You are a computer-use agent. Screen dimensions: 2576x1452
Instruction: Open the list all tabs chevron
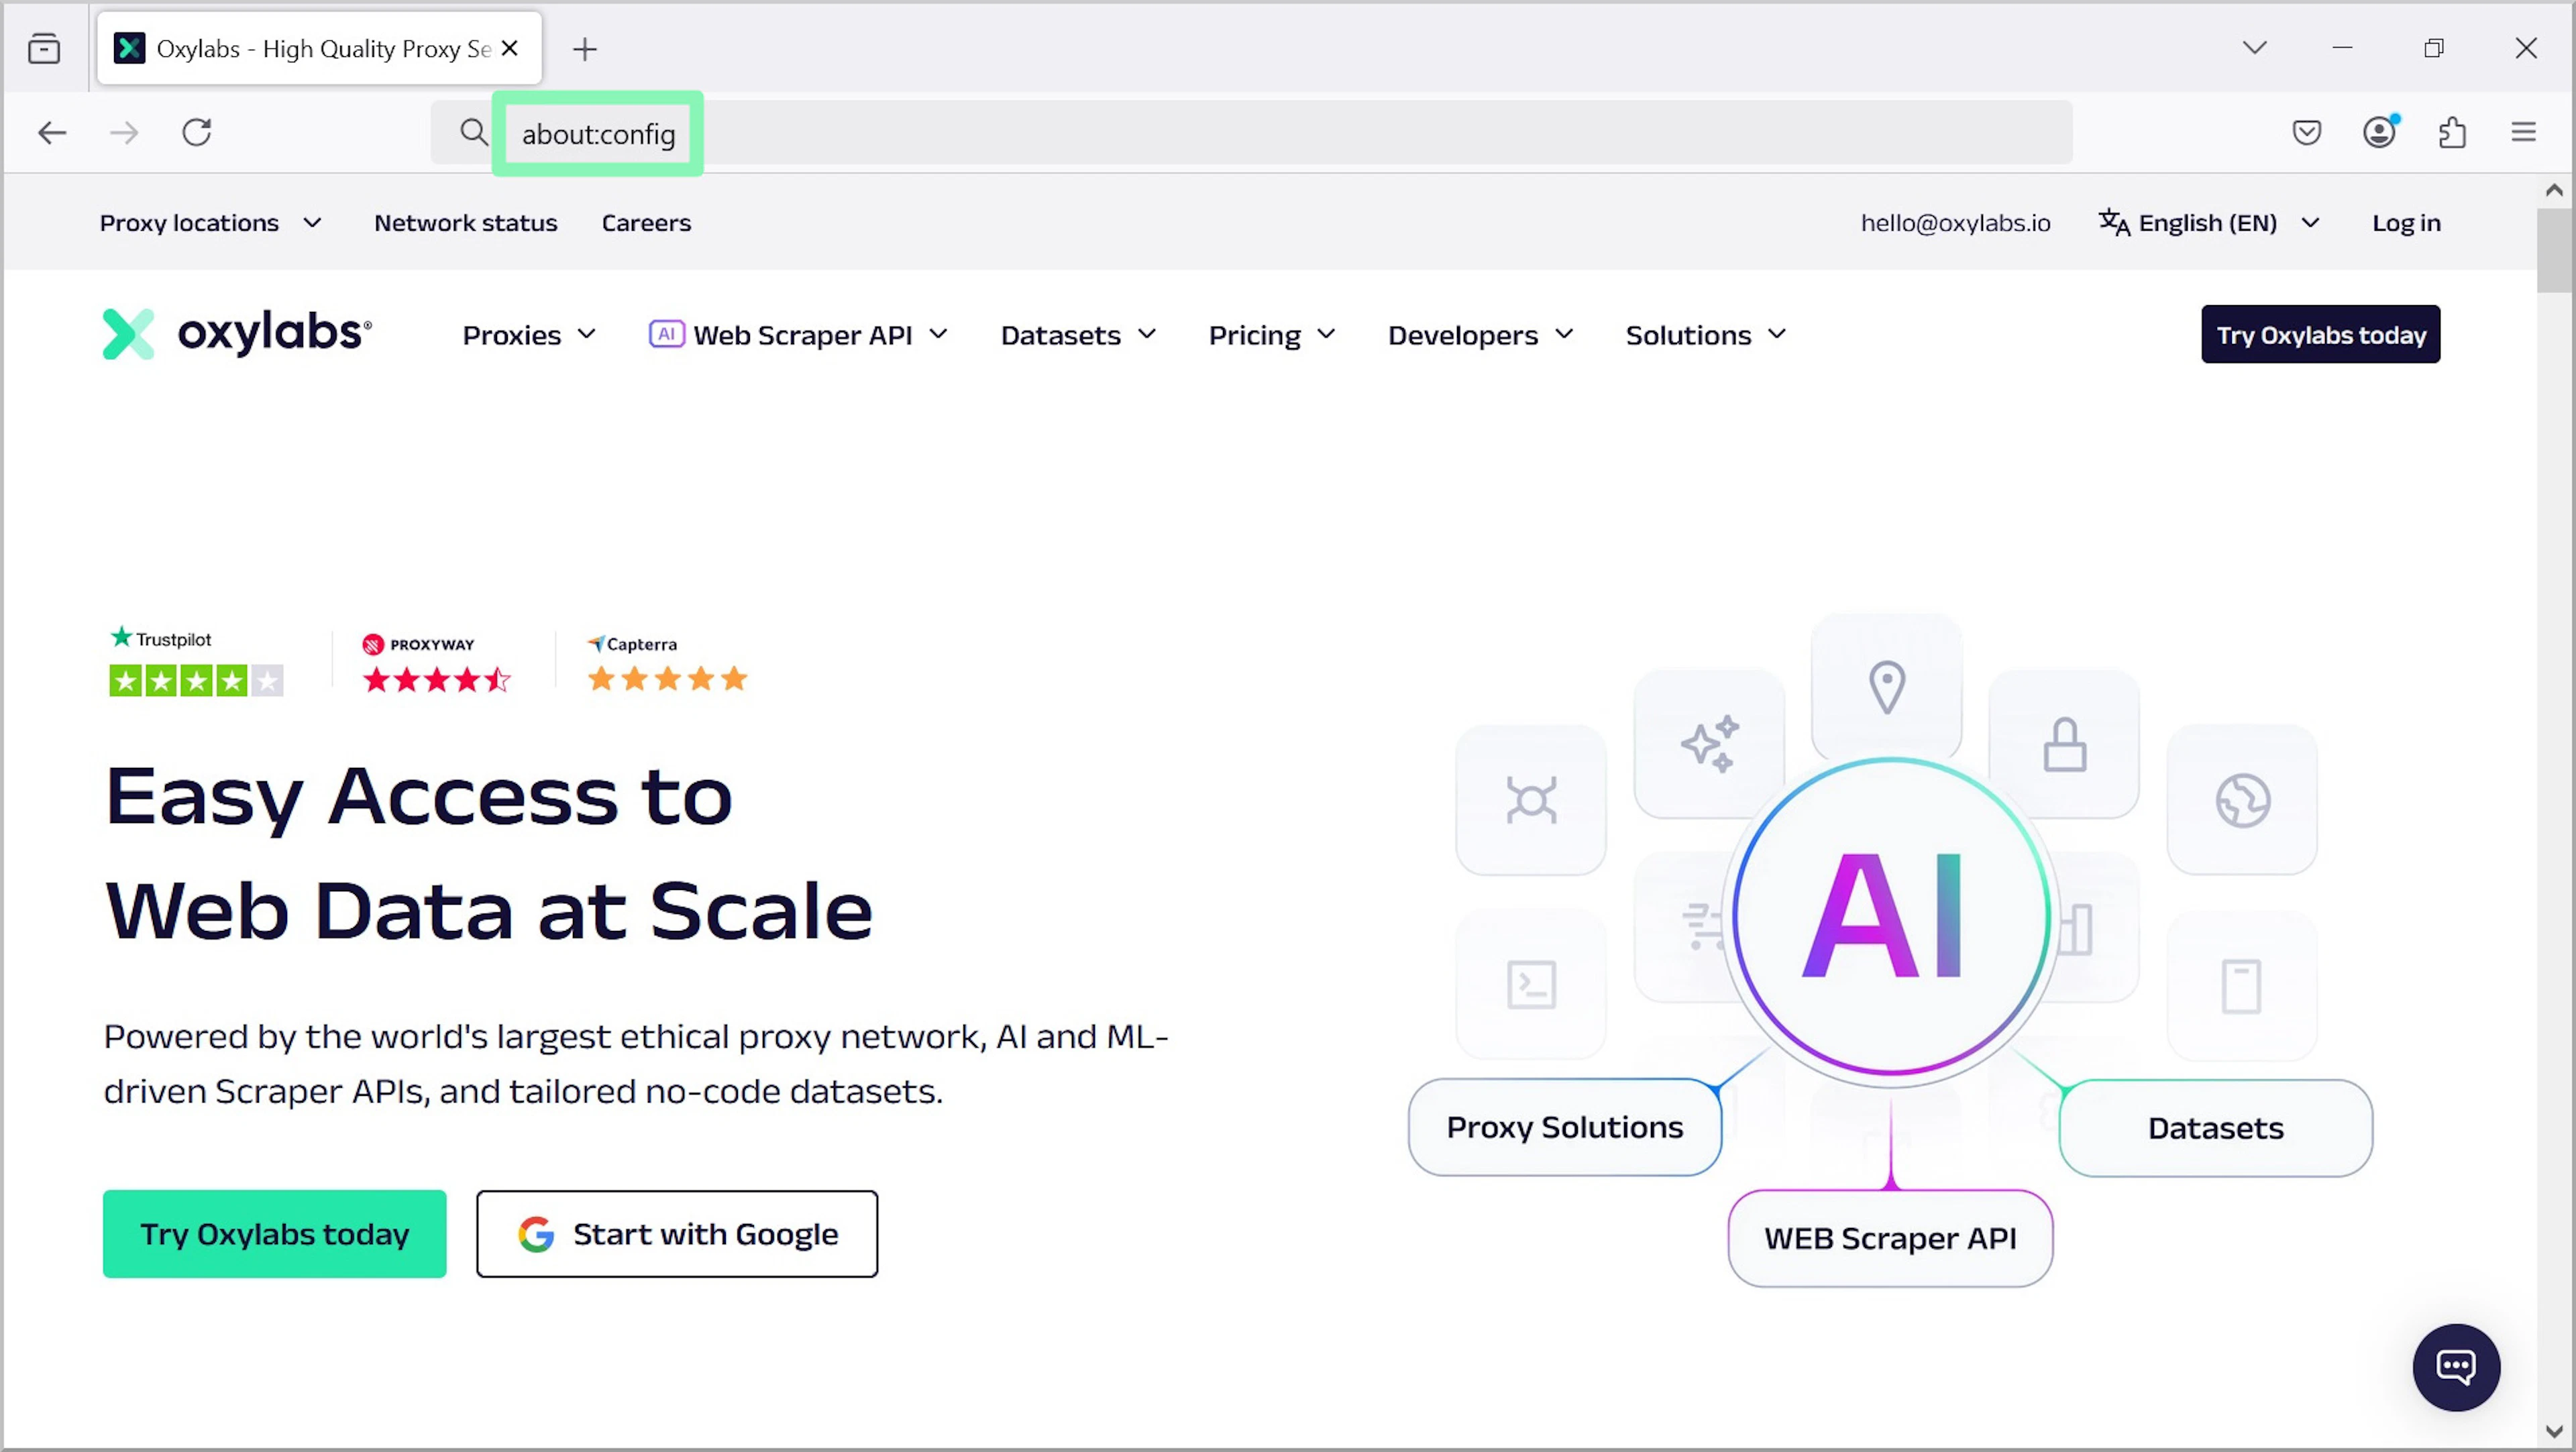(x=2254, y=47)
